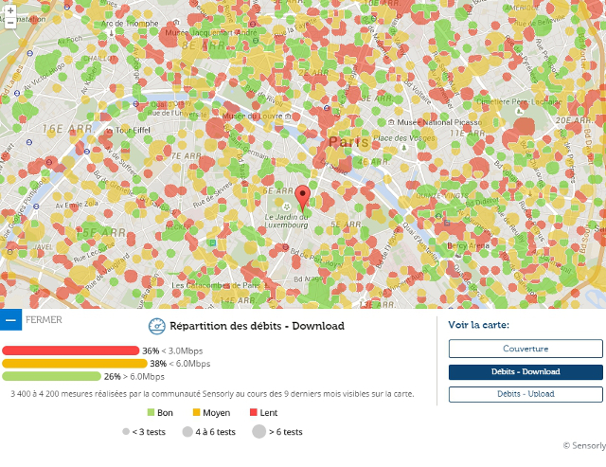Click the small '< 3 tests' circle icon
Viewport: 606px width, 467px height.
[x=126, y=432]
